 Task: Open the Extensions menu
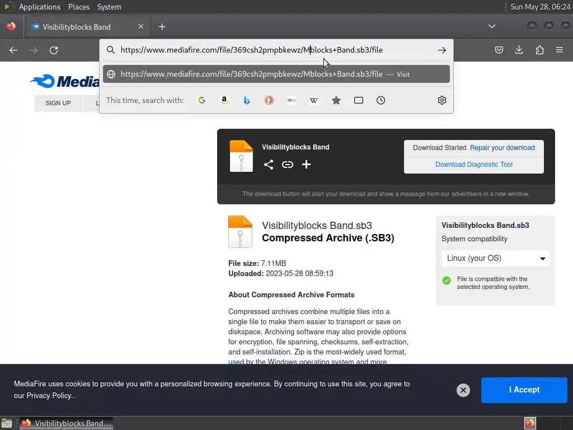(539, 50)
